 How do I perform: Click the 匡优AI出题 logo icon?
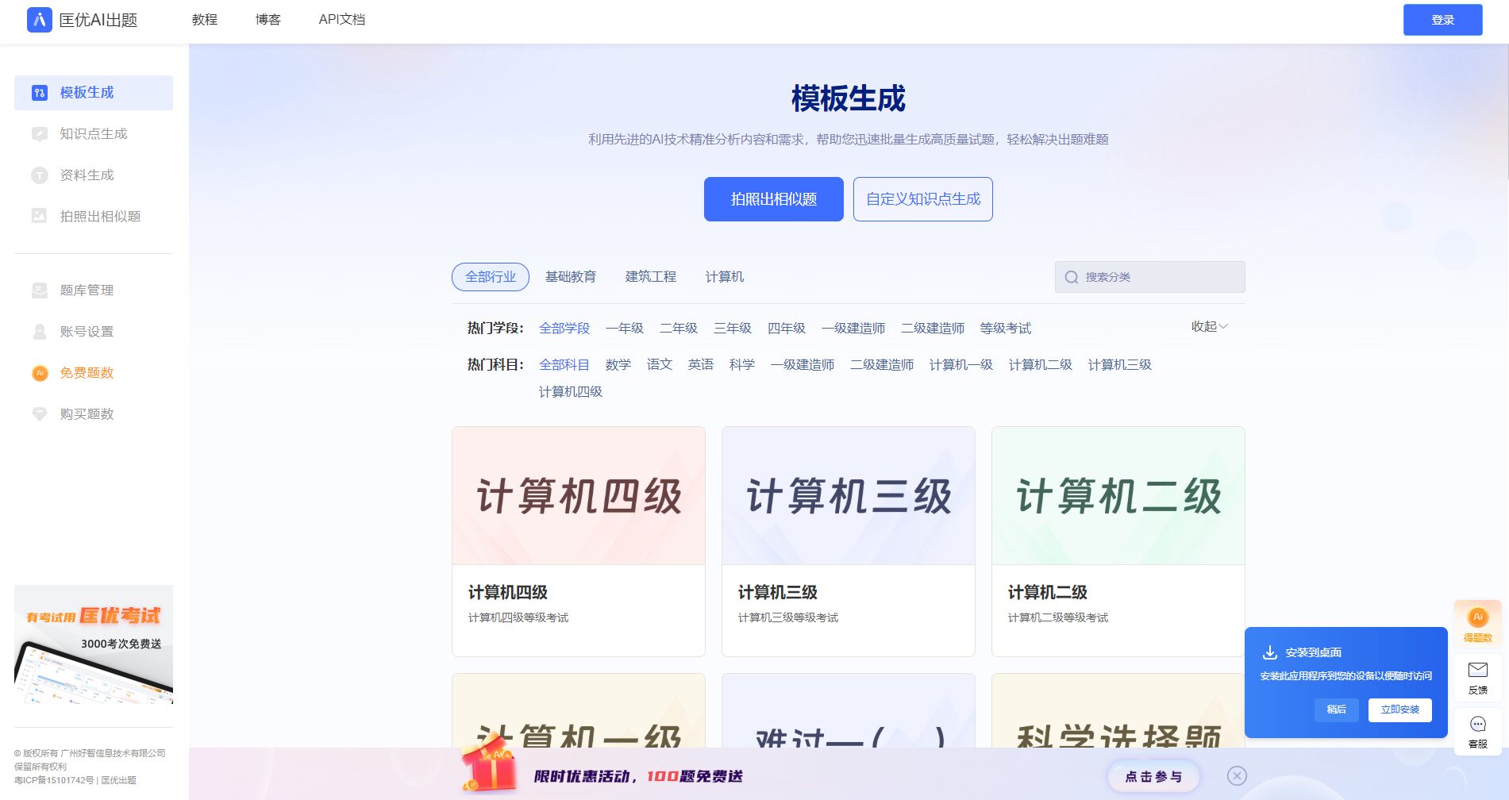[x=39, y=20]
